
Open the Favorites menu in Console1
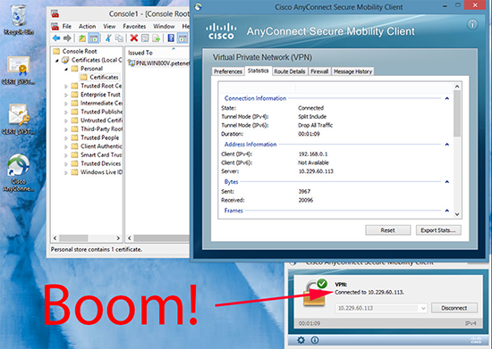point(134,26)
